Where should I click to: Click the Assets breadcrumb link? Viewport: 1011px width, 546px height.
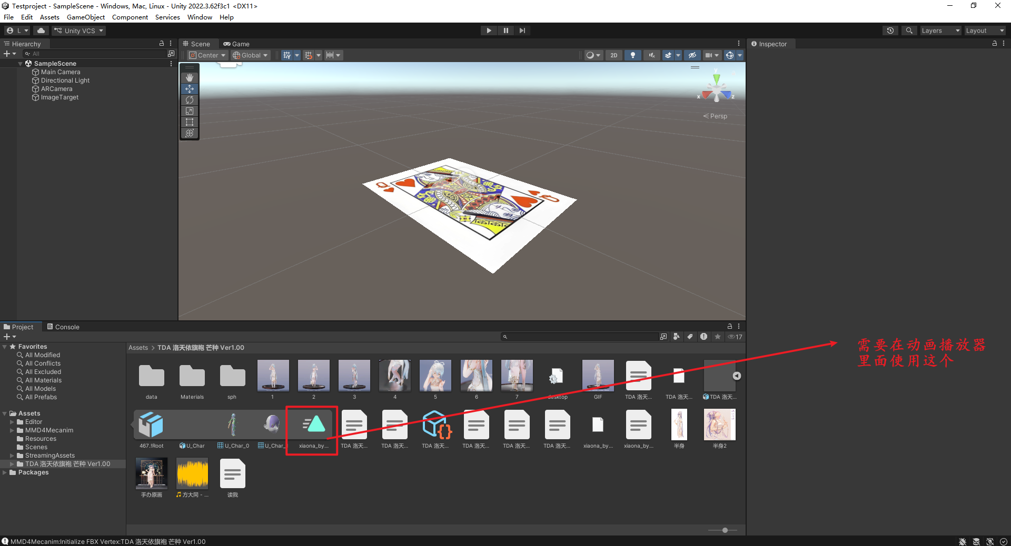138,348
